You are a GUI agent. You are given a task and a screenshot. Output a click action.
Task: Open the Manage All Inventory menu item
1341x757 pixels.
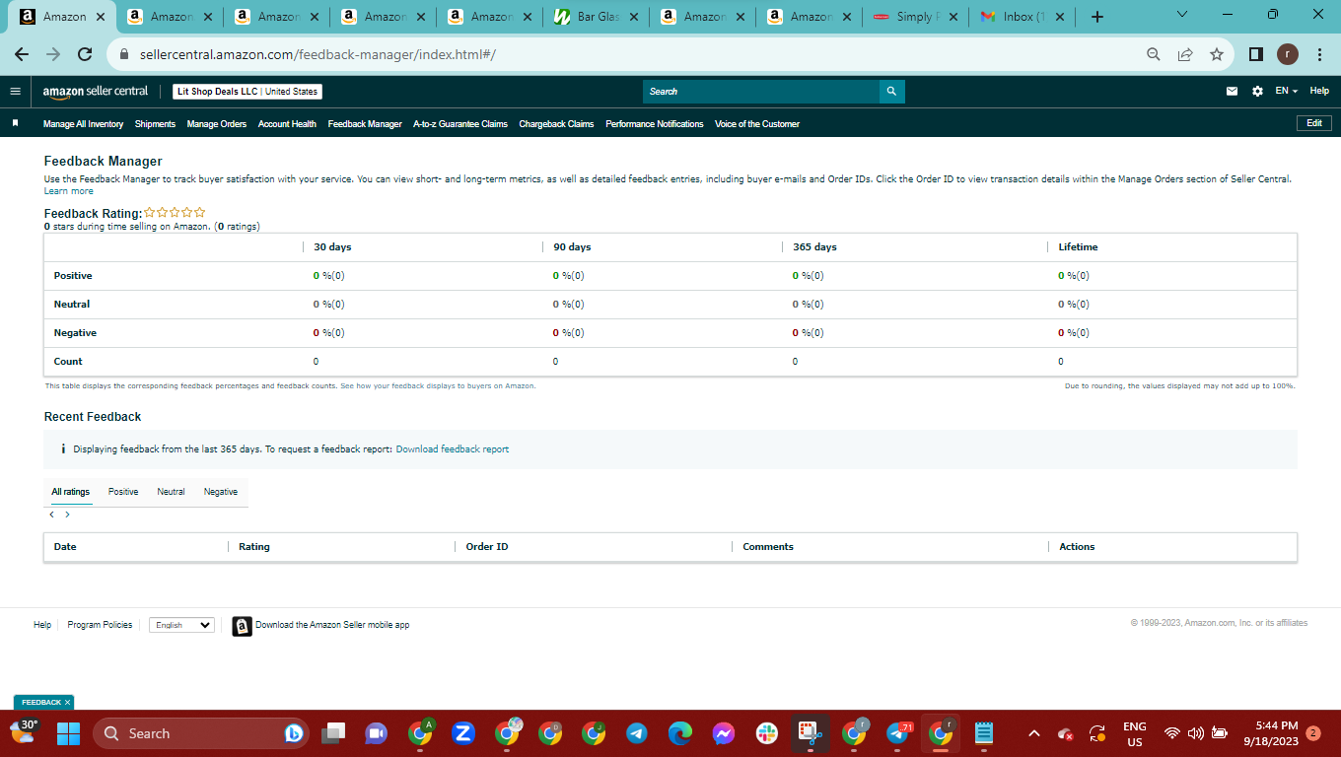84,124
